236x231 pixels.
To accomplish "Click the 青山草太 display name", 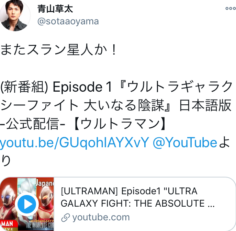I will point(55,9).
